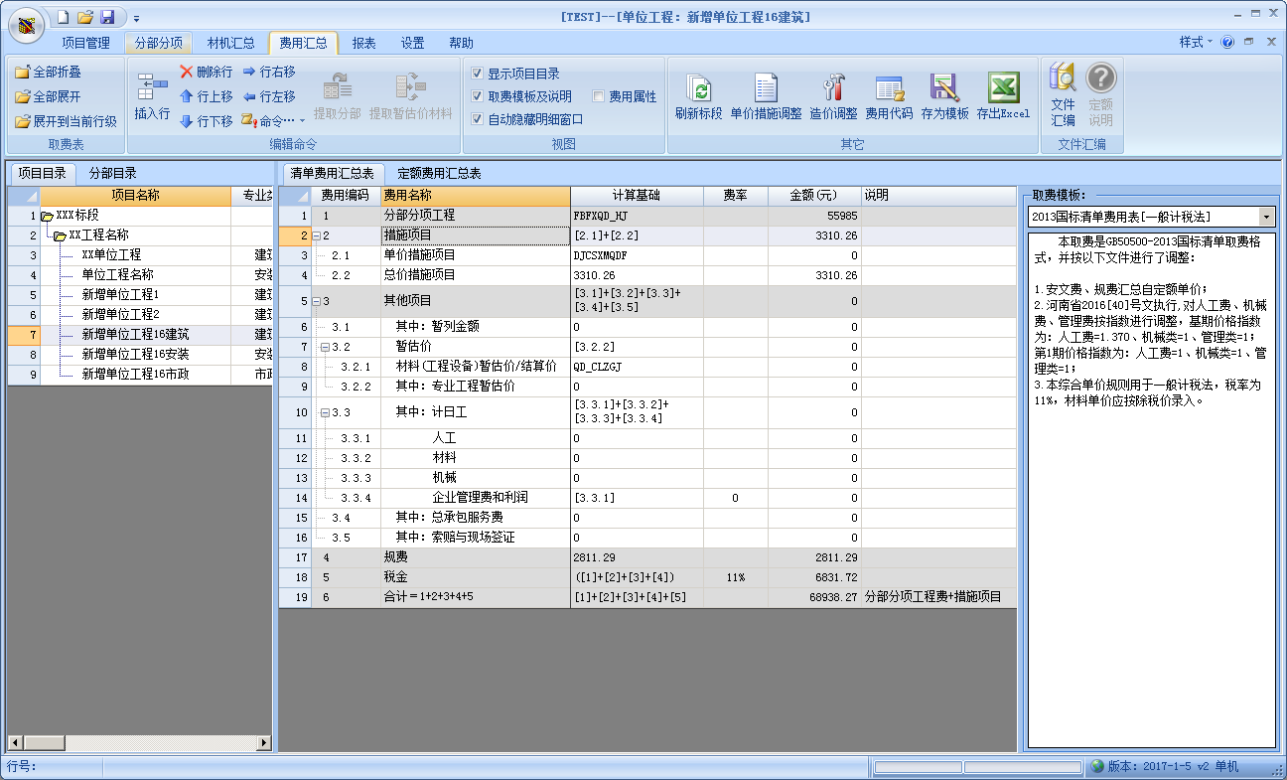The width and height of the screenshot is (1287, 780).
Task: Click 展开到当前行级 in the ribbon
Action: [66, 121]
